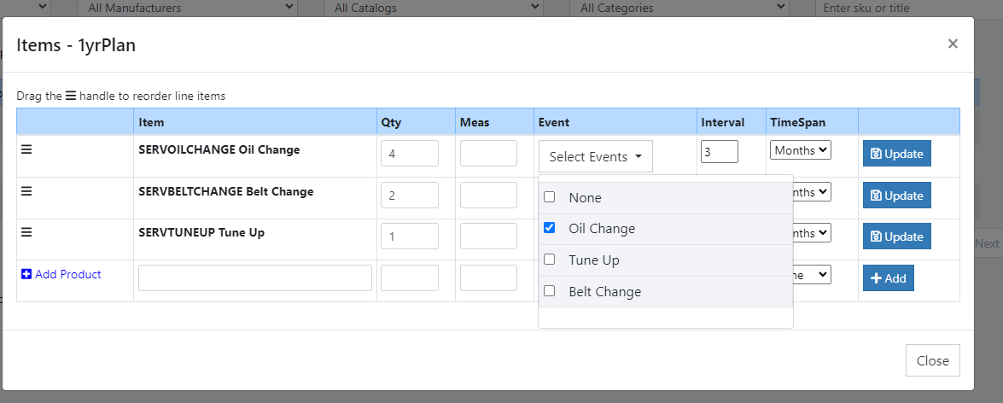Click the Qty field for Oil Change
This screenshot has height=403, width=1003.
tap(409, 154)
